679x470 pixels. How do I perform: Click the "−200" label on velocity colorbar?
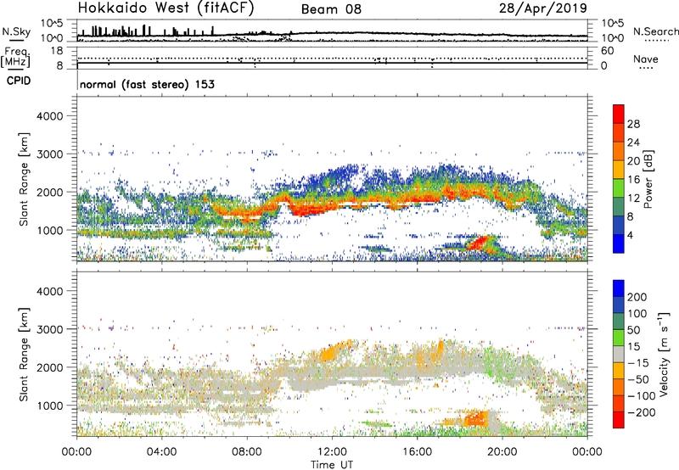(642, 412)
